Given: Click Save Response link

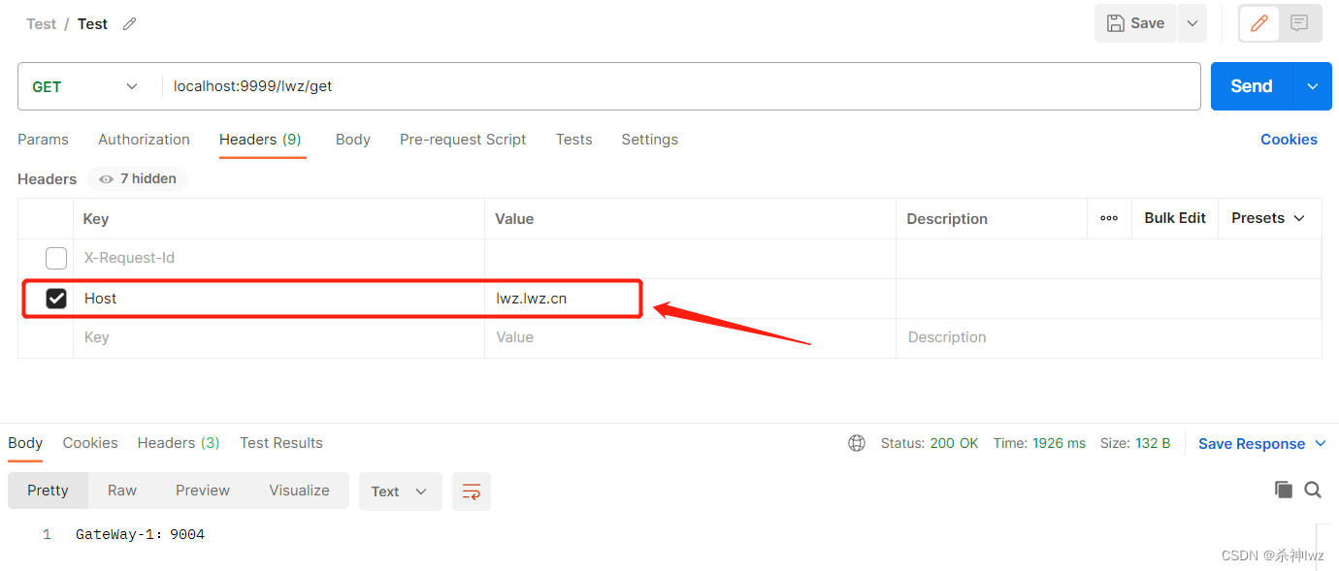Looking at the screenshot, I should pos(1252,443).
